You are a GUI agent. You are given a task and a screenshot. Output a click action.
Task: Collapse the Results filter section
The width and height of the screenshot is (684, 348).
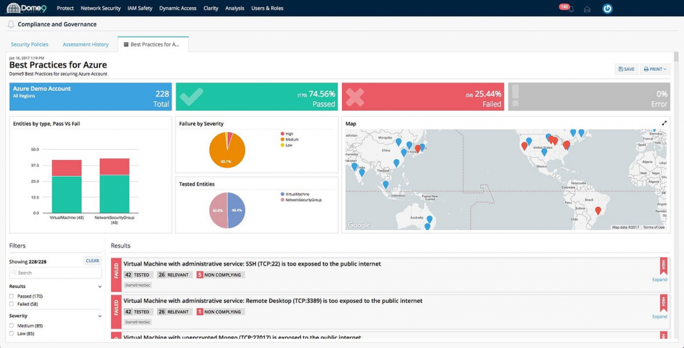[100, 287]
